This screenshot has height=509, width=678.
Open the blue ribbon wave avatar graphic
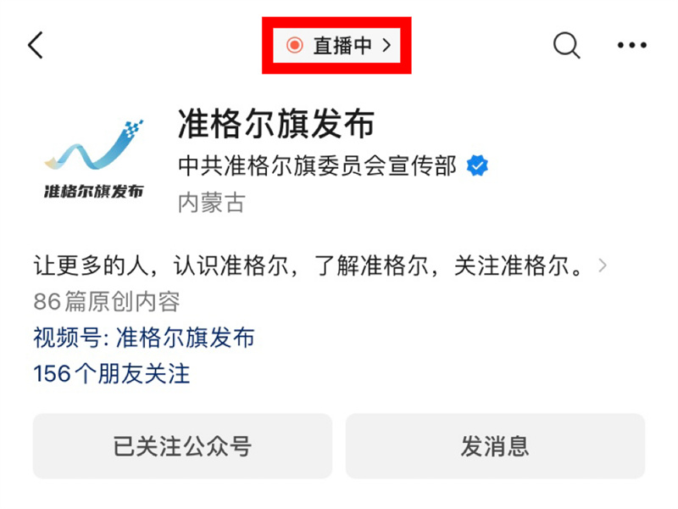pos(94,146)
